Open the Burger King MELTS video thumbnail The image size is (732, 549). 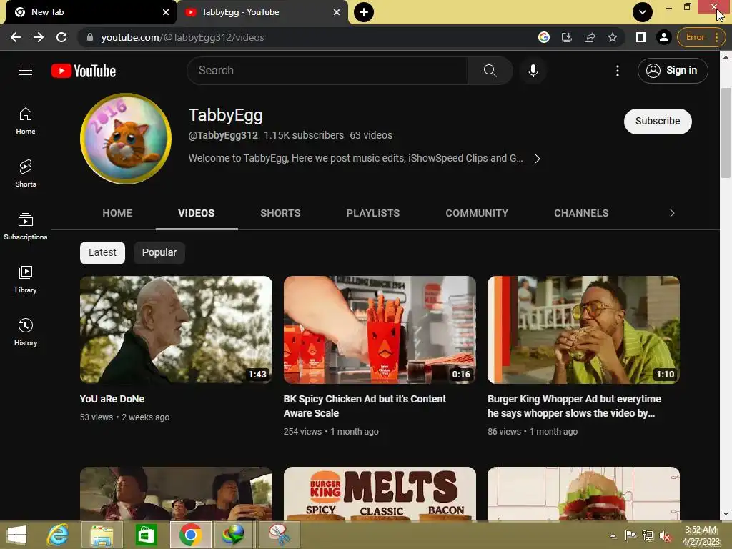coord(380,493)
